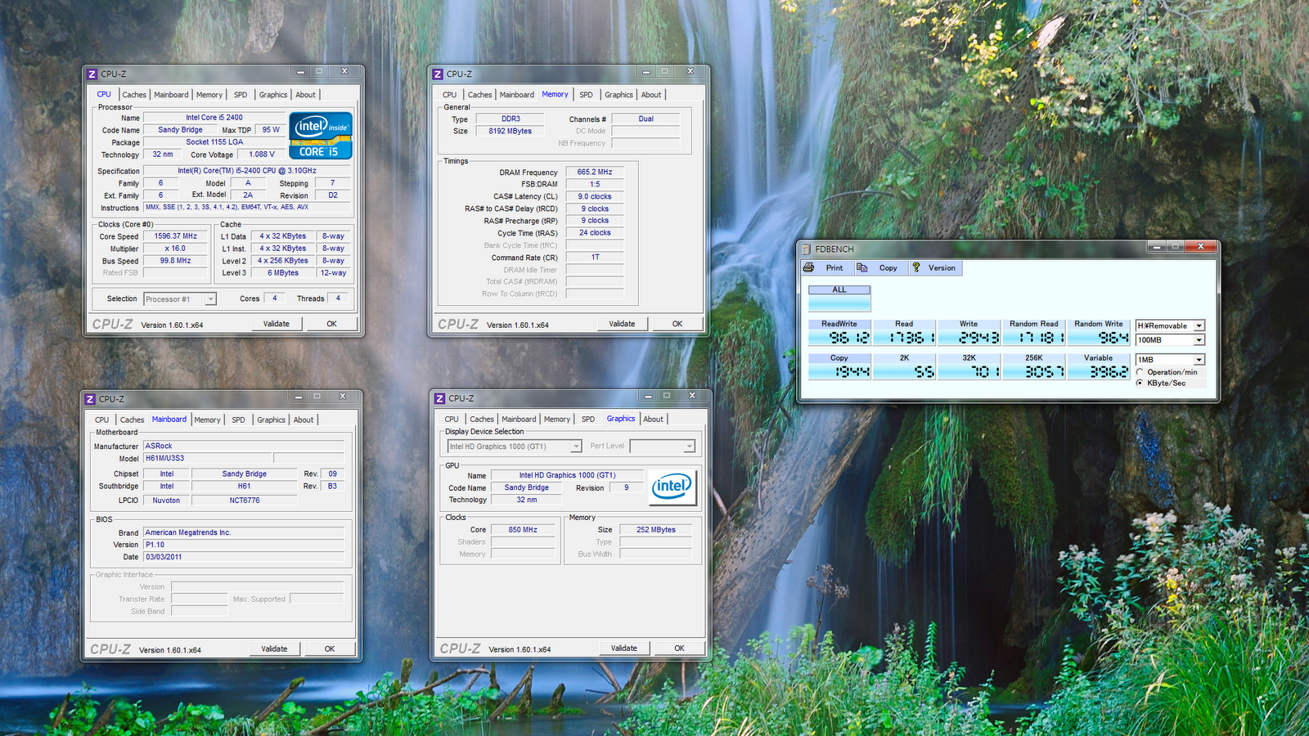
Task: Click the GPU memory size '252 MBytes'
Action: click(x=656, y=530)
